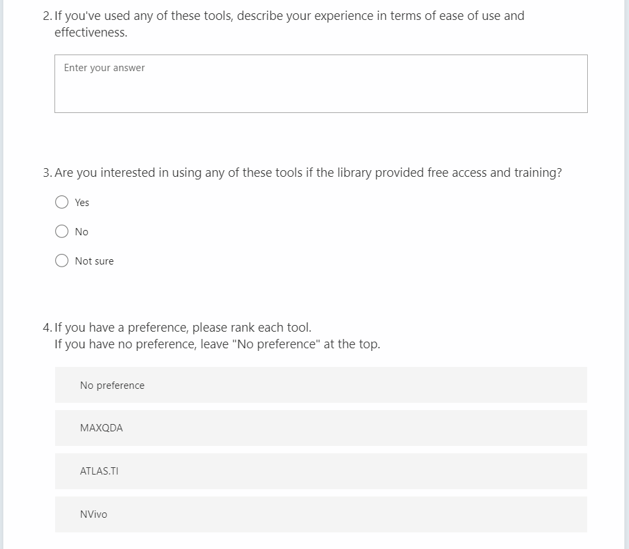Screen dimensions: 629x549
Task: Click the 'Enter your answer' text box
Action: [x=321, y=84]
